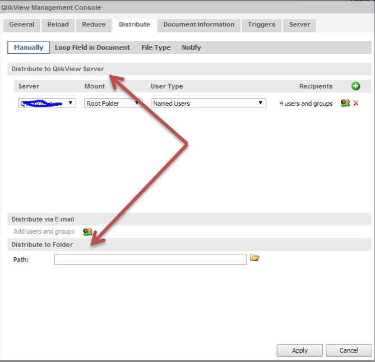
Task: Click the Recipients column header
Action: coord(316,86)
